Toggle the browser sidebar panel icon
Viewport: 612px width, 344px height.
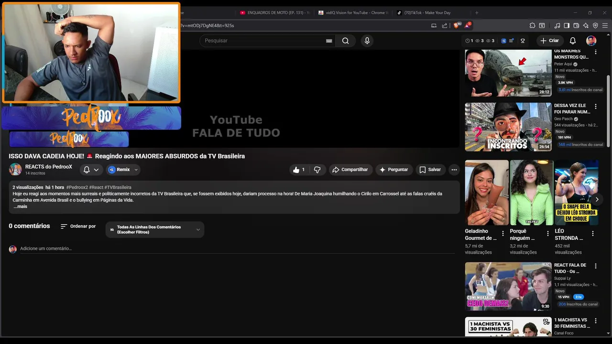point(567,25)
